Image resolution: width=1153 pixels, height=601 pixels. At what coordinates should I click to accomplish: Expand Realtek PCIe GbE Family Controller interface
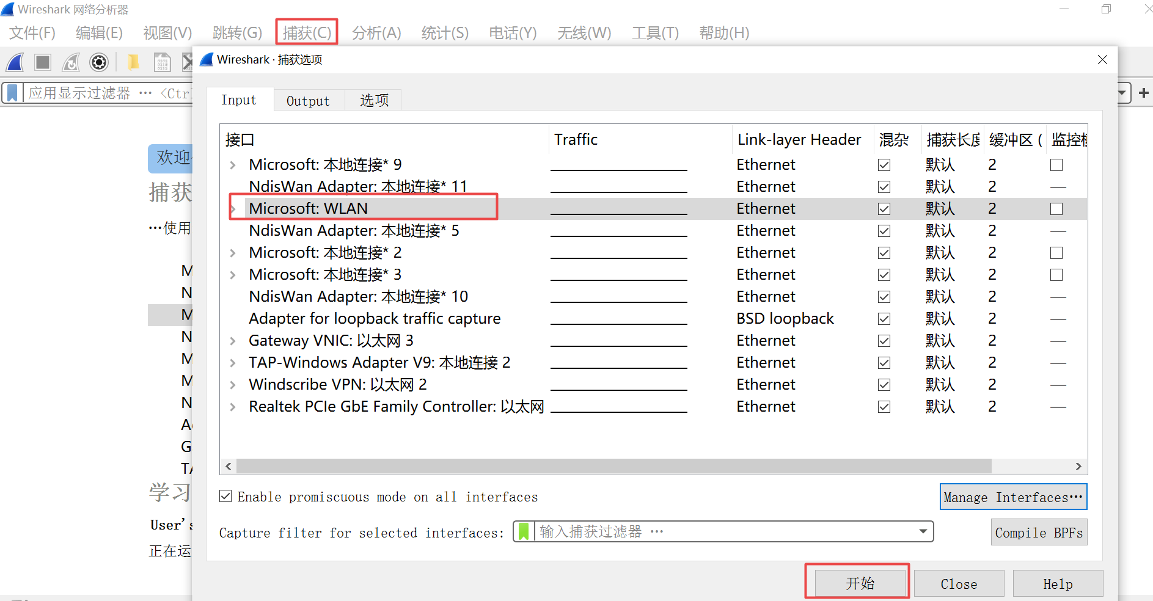[x=233, y=407]
